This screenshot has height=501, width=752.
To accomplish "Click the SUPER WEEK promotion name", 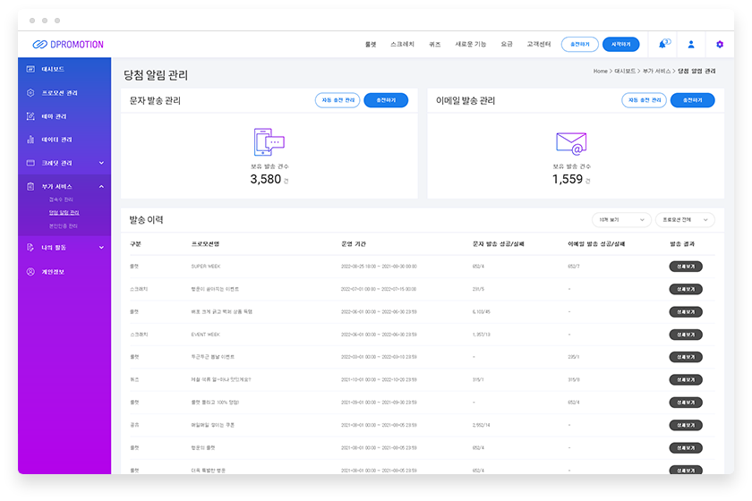I will 206,266.
